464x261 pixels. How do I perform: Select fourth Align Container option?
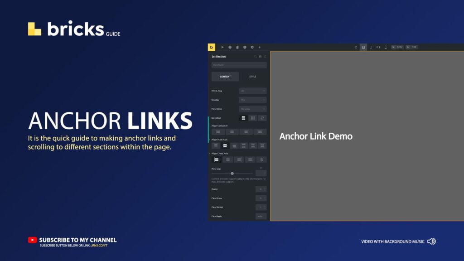pyautogui.click(x=260, y=132)
